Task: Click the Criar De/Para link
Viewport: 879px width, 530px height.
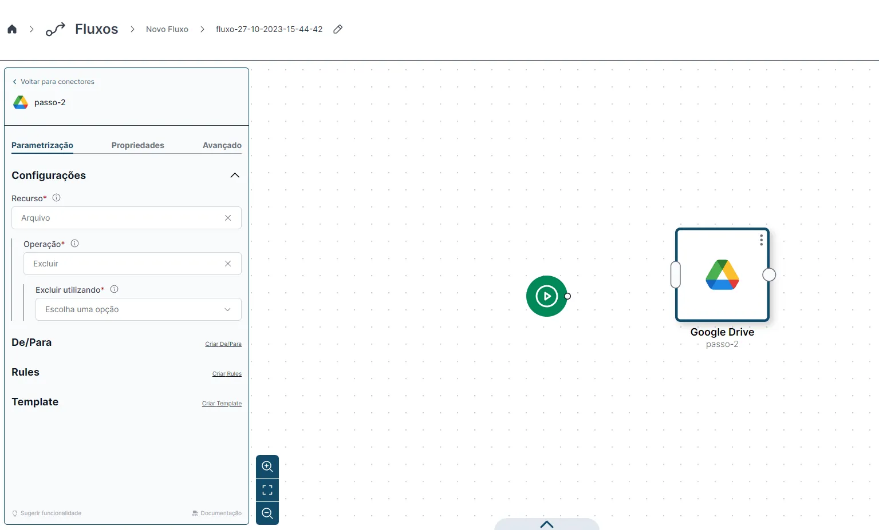Action: [x=223, y=344]
